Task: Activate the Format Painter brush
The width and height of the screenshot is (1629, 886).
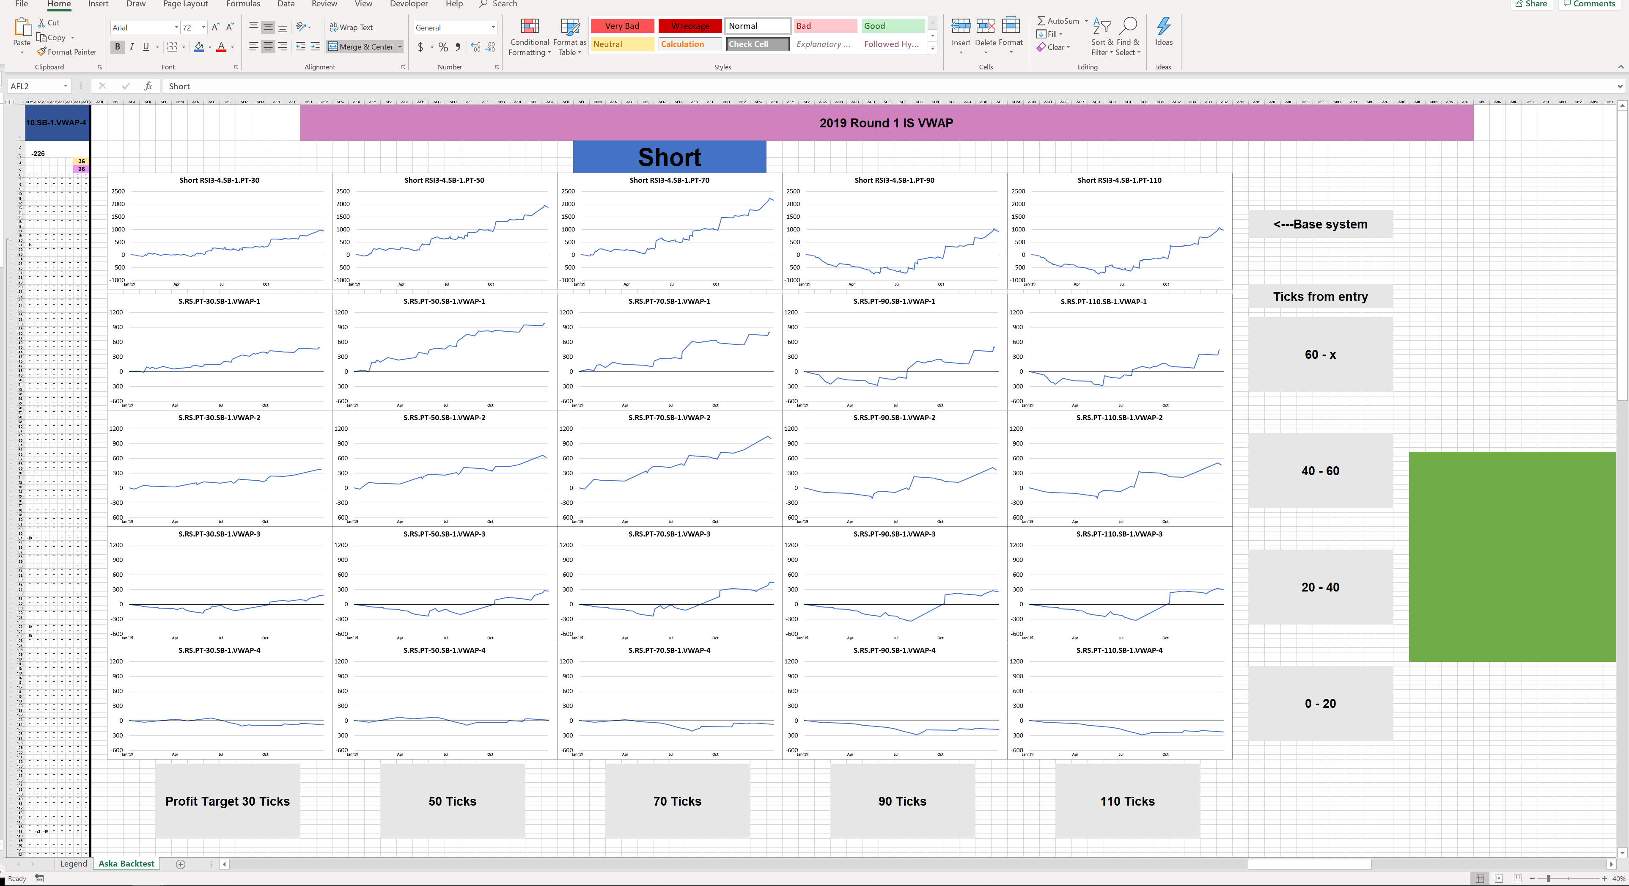Action: click(x=42, y=52)
